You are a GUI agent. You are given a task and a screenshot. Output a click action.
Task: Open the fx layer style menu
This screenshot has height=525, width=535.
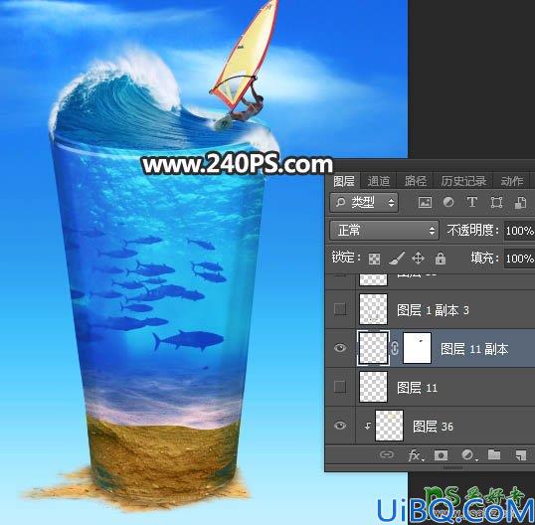(x=416, y=455)
